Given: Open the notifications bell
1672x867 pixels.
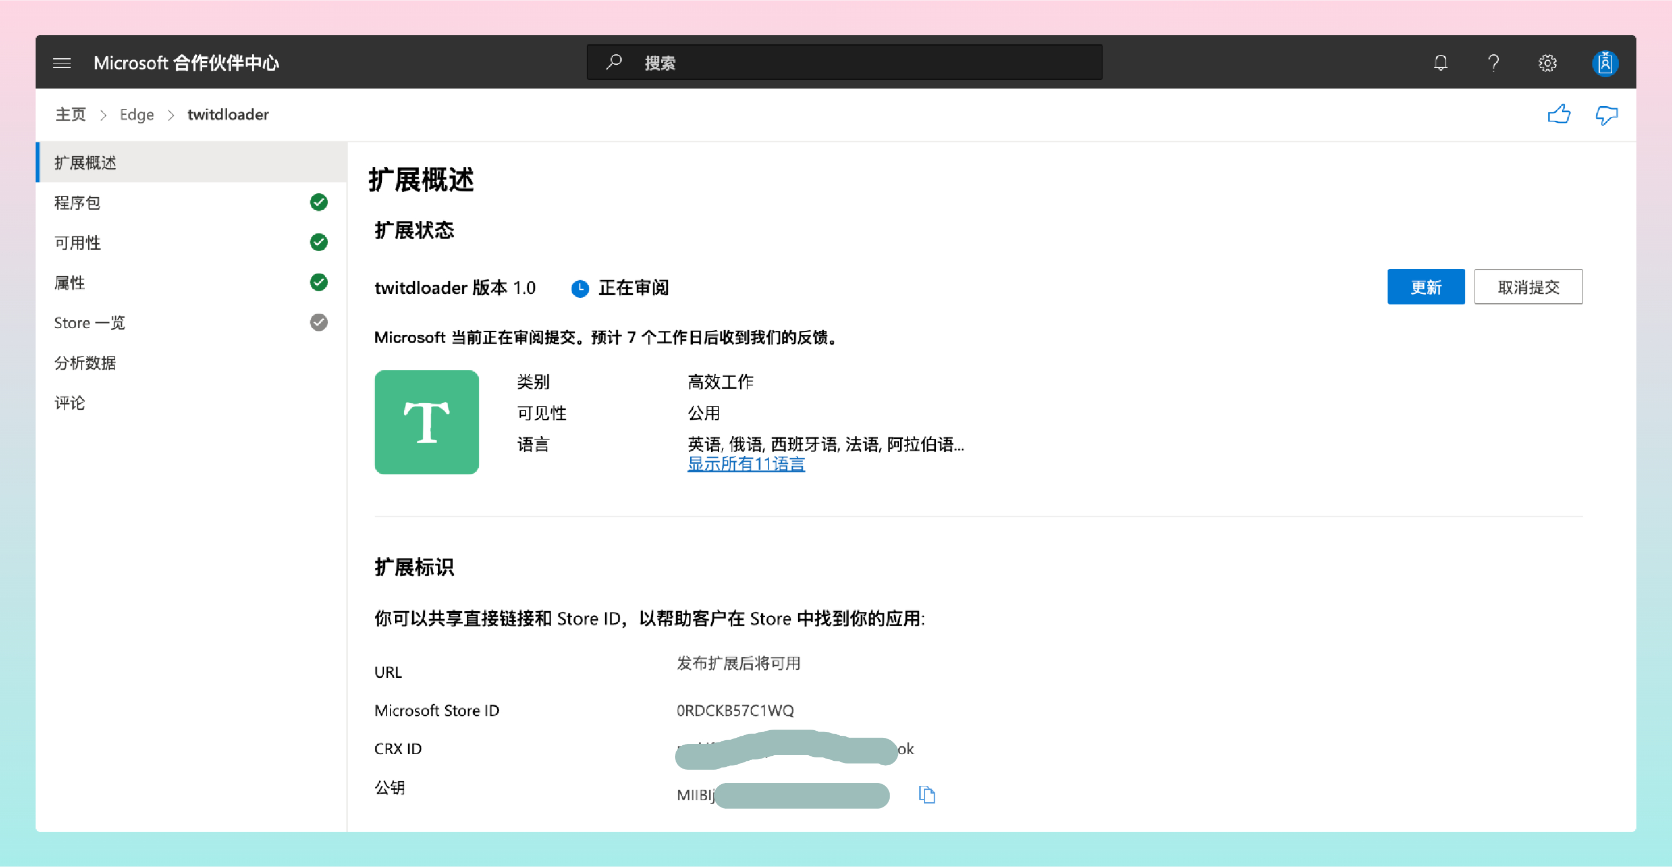Looking at the screenshot, I should coord(1440,63).
